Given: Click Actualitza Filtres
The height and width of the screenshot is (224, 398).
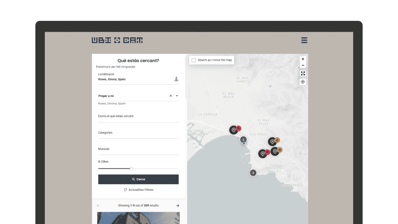Looking at the screenshot, I should [138, 190].
